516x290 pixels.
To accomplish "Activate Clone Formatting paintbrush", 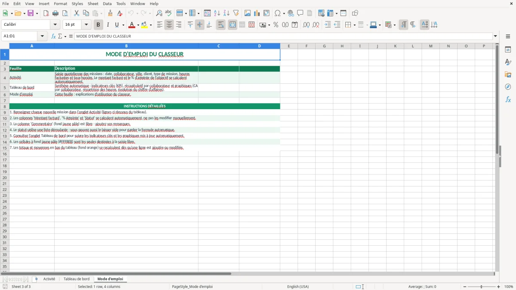I will click(x=111, y=13).
